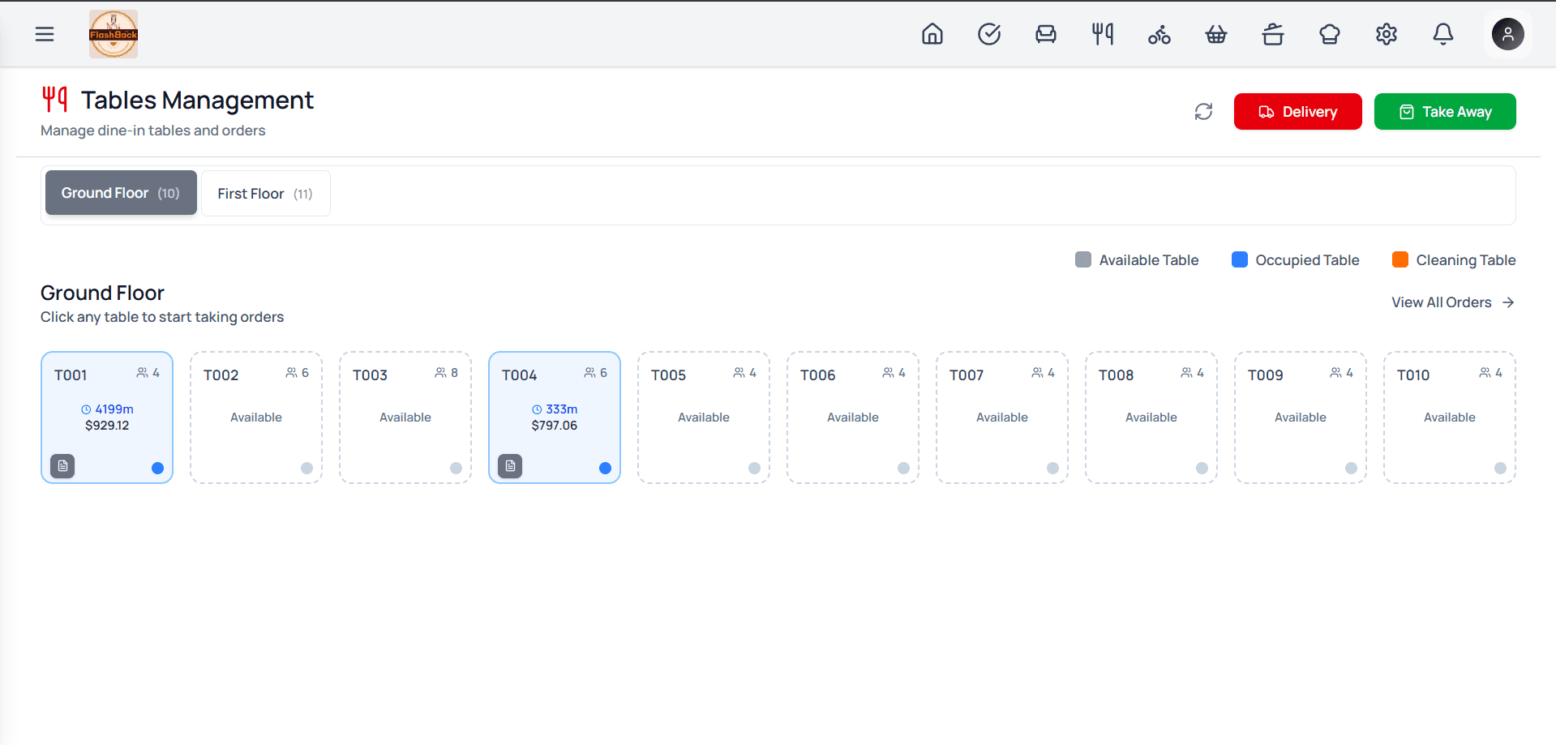The image size is (1556, 745).
Task: Click the Occupied Table blue swatch
Action: [x=1240, y=259]
